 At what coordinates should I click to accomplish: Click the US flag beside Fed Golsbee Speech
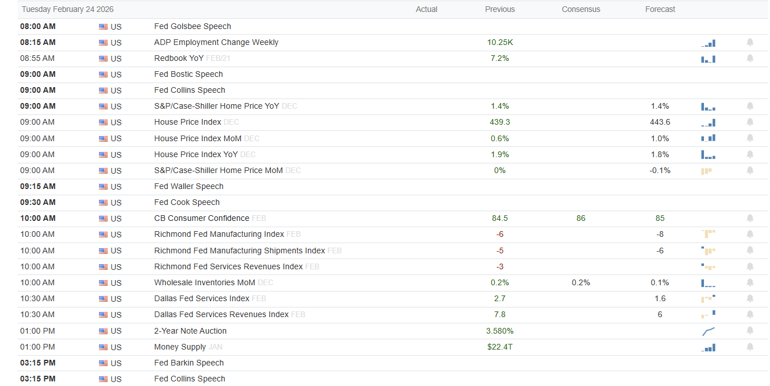pos(103,27)
